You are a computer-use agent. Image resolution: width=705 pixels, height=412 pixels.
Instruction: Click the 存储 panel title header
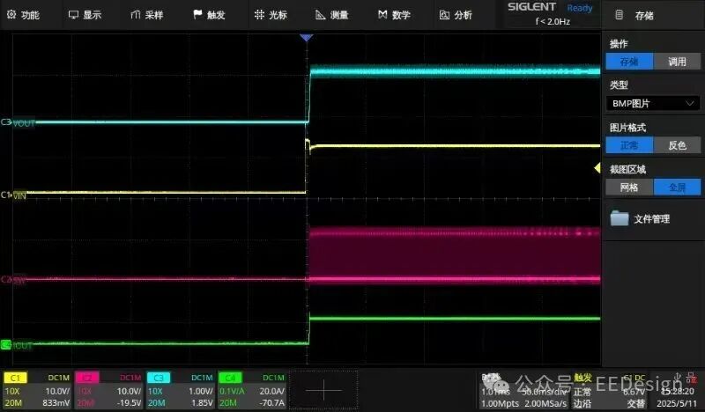[644, 15]
